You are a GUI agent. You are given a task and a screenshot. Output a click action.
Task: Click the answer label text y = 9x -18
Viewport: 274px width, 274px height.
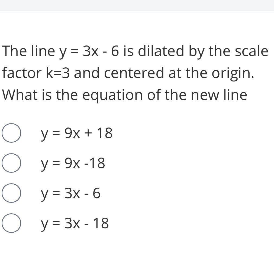[73, 163]
